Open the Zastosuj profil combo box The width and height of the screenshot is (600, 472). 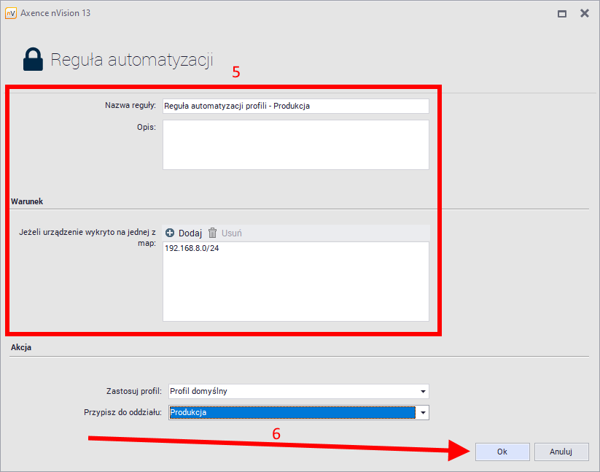pos(292,390)
